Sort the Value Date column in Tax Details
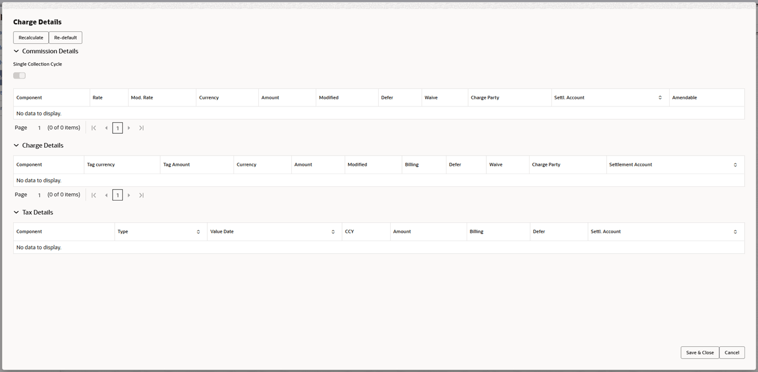Screen dimensions: 758x372 (332, 231)
